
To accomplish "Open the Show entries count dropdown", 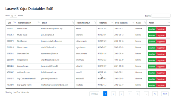I will [x=13, y=16].
